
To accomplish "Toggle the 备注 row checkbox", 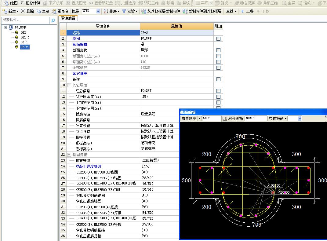I will click(218, 79).
